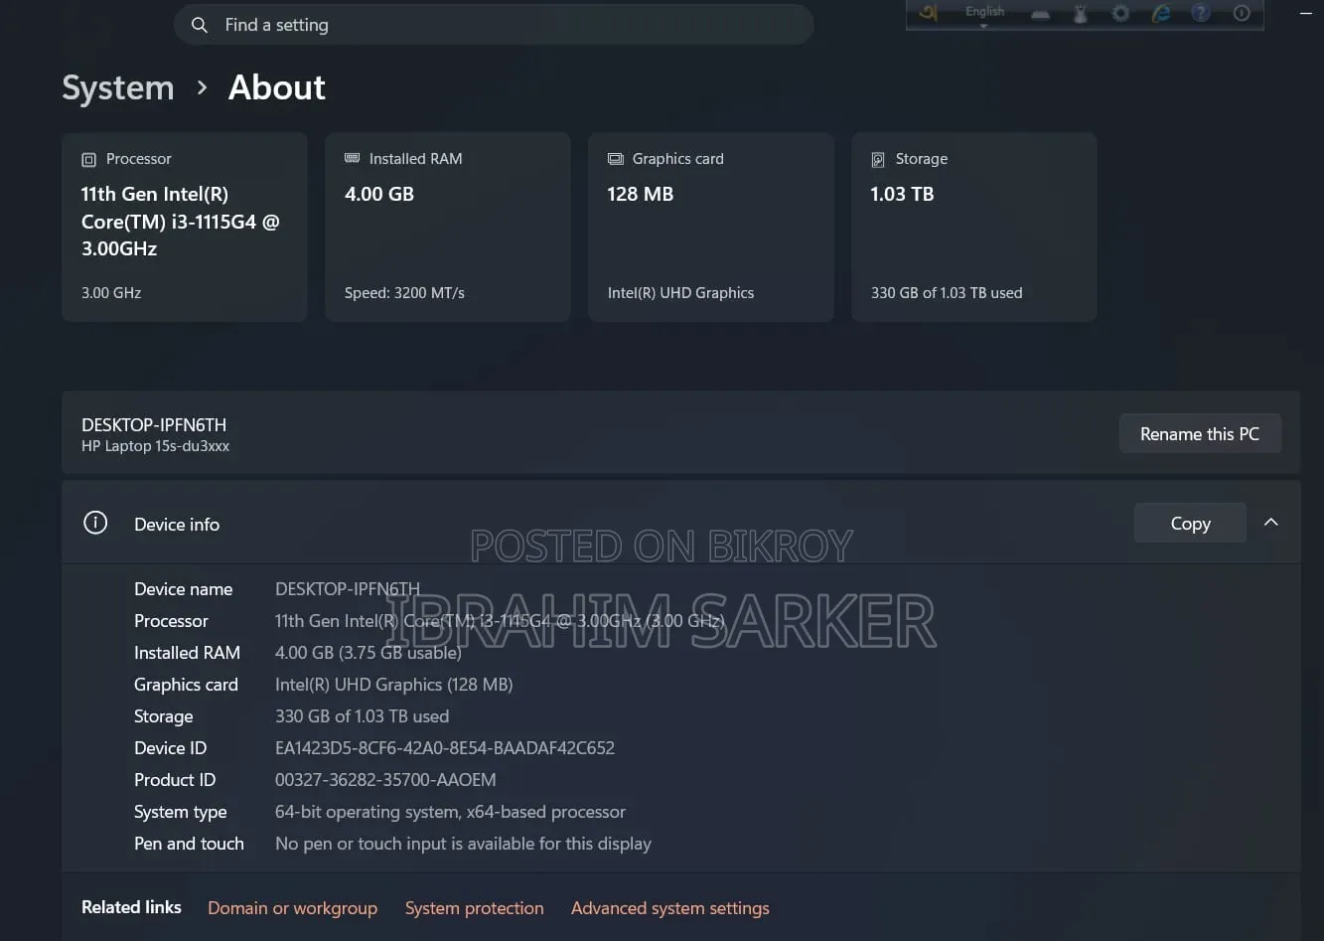Image resolution: width=1324 pixels, height=941 pixels.
Task: Open the English language dropdown in Avro bar
Action: click(x=984, y=15)
